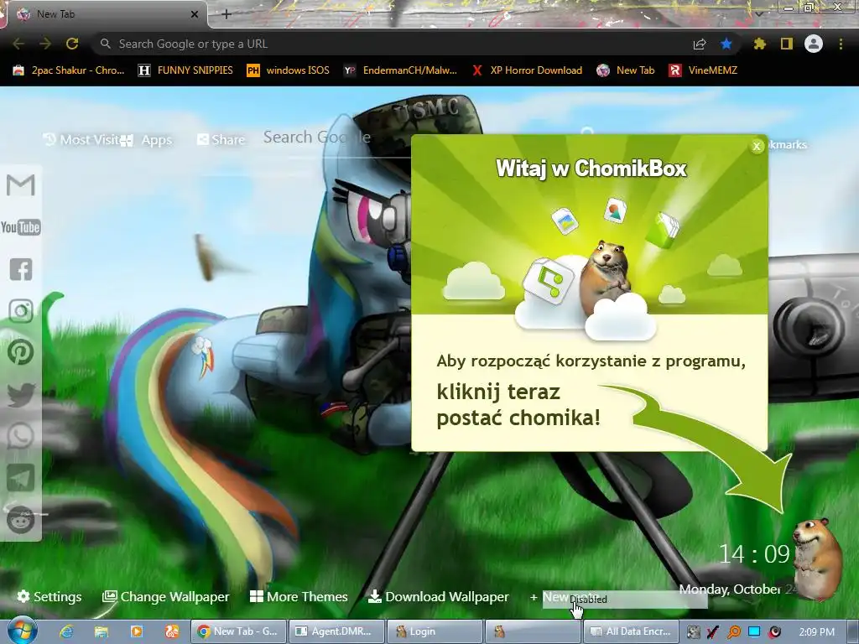Toggle the Chrome side panel
Screen dimensions: 859x644
(x=787, y=44)
